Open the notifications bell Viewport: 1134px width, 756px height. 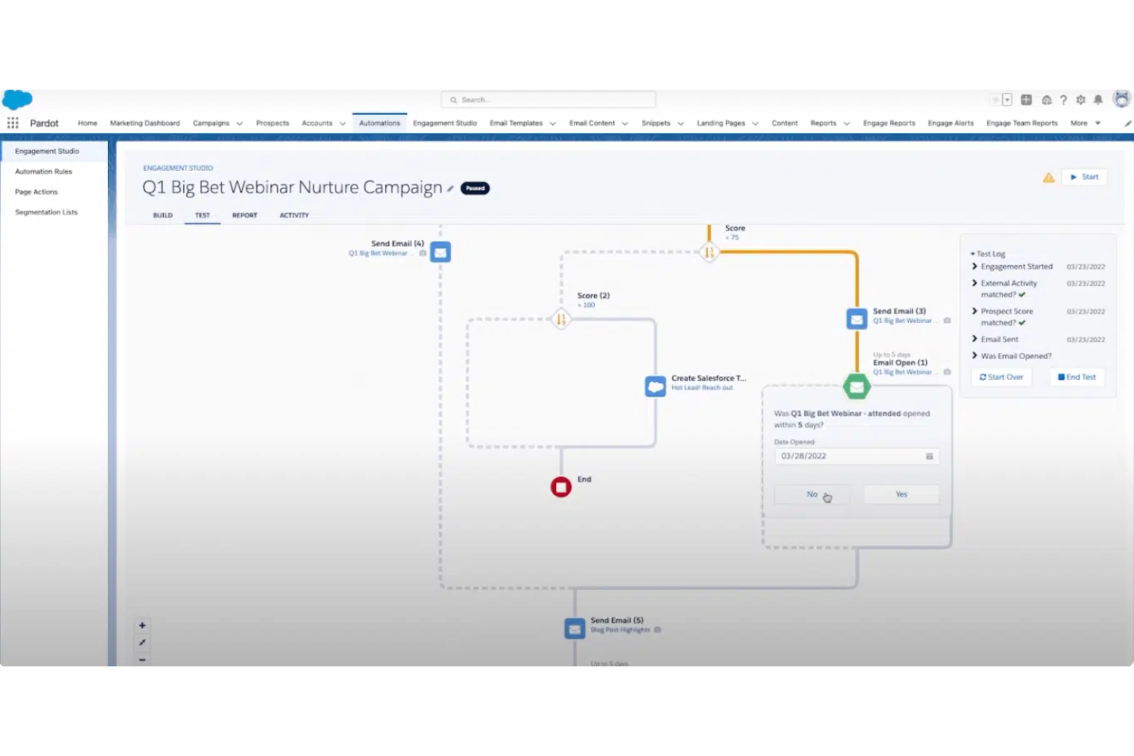tap(1098, 100)
